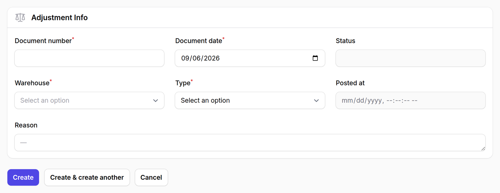The image size is (500, 193).
Task: Click the disabled Status field
Action: tap(410, 58)
